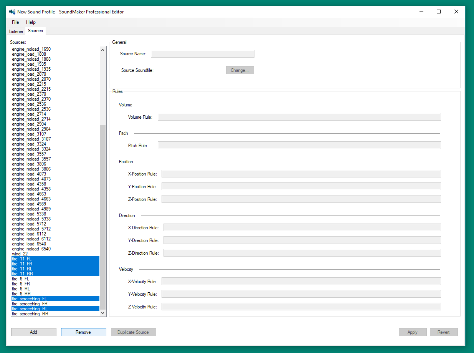Click the Change... soundfile button
Viewport: 474px width, 353px height.
coord(240,70)
